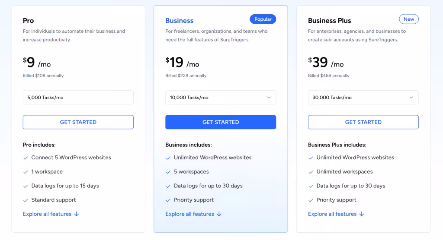The width and height of the screenshot is (443, 240).
Task: Click Get Started for the Business plan
Action: (x=221, y=122)
